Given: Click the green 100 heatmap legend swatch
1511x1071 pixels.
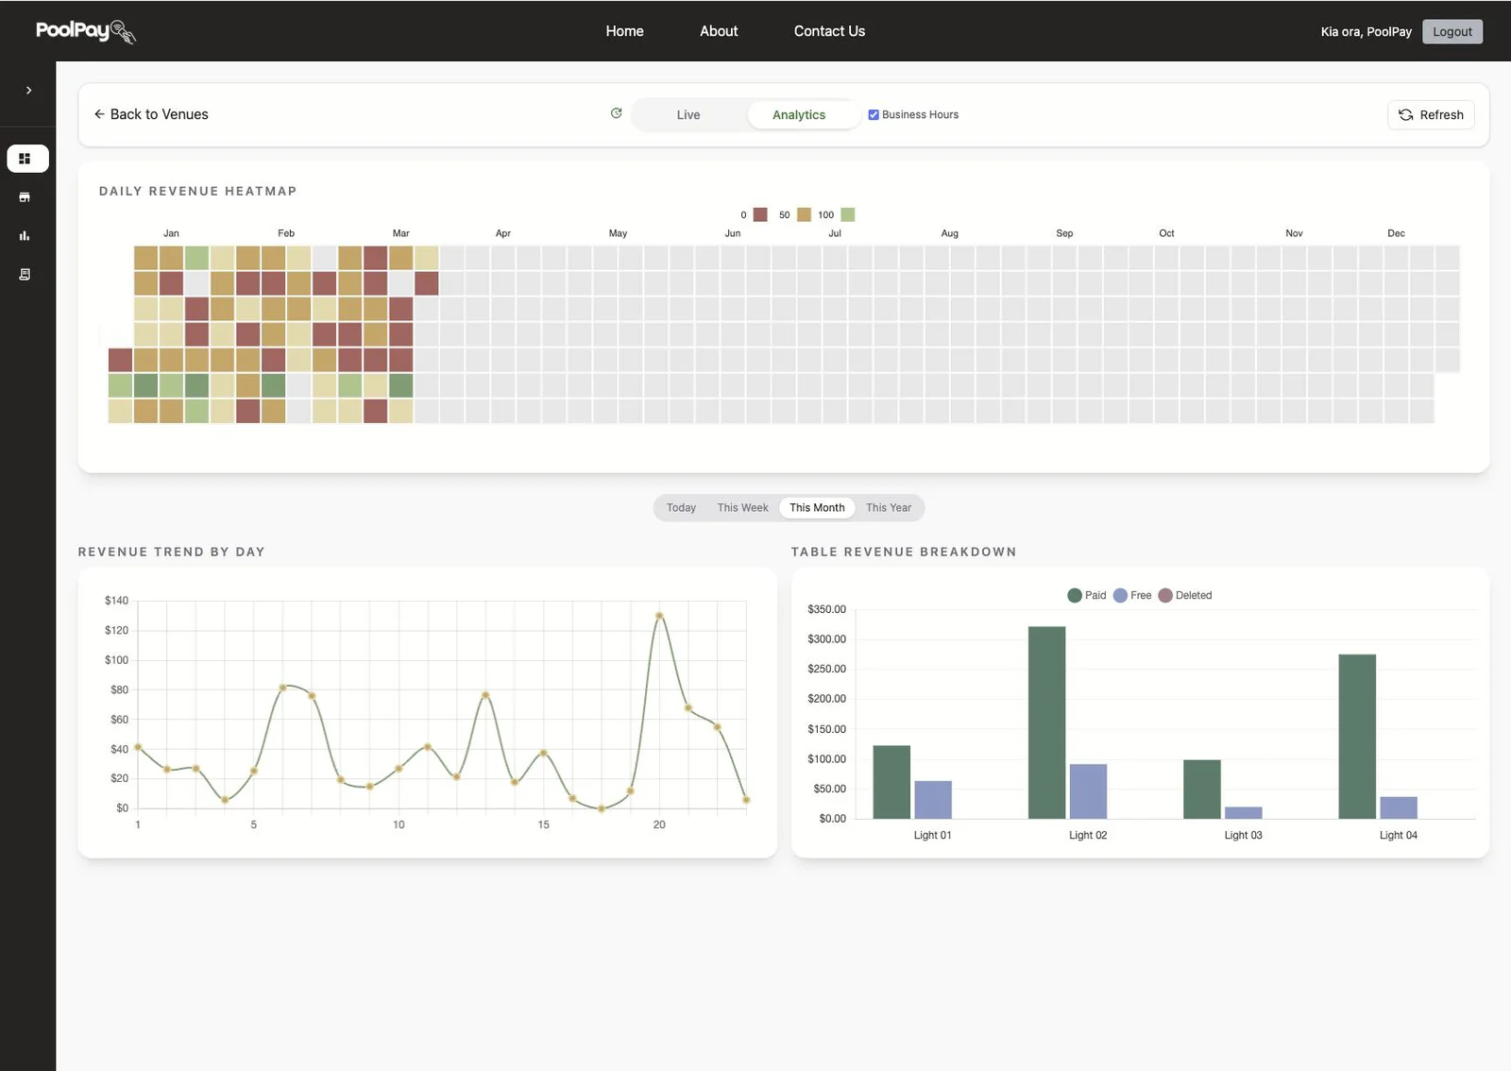Looking at the screenshot, I should pos(848,215).
